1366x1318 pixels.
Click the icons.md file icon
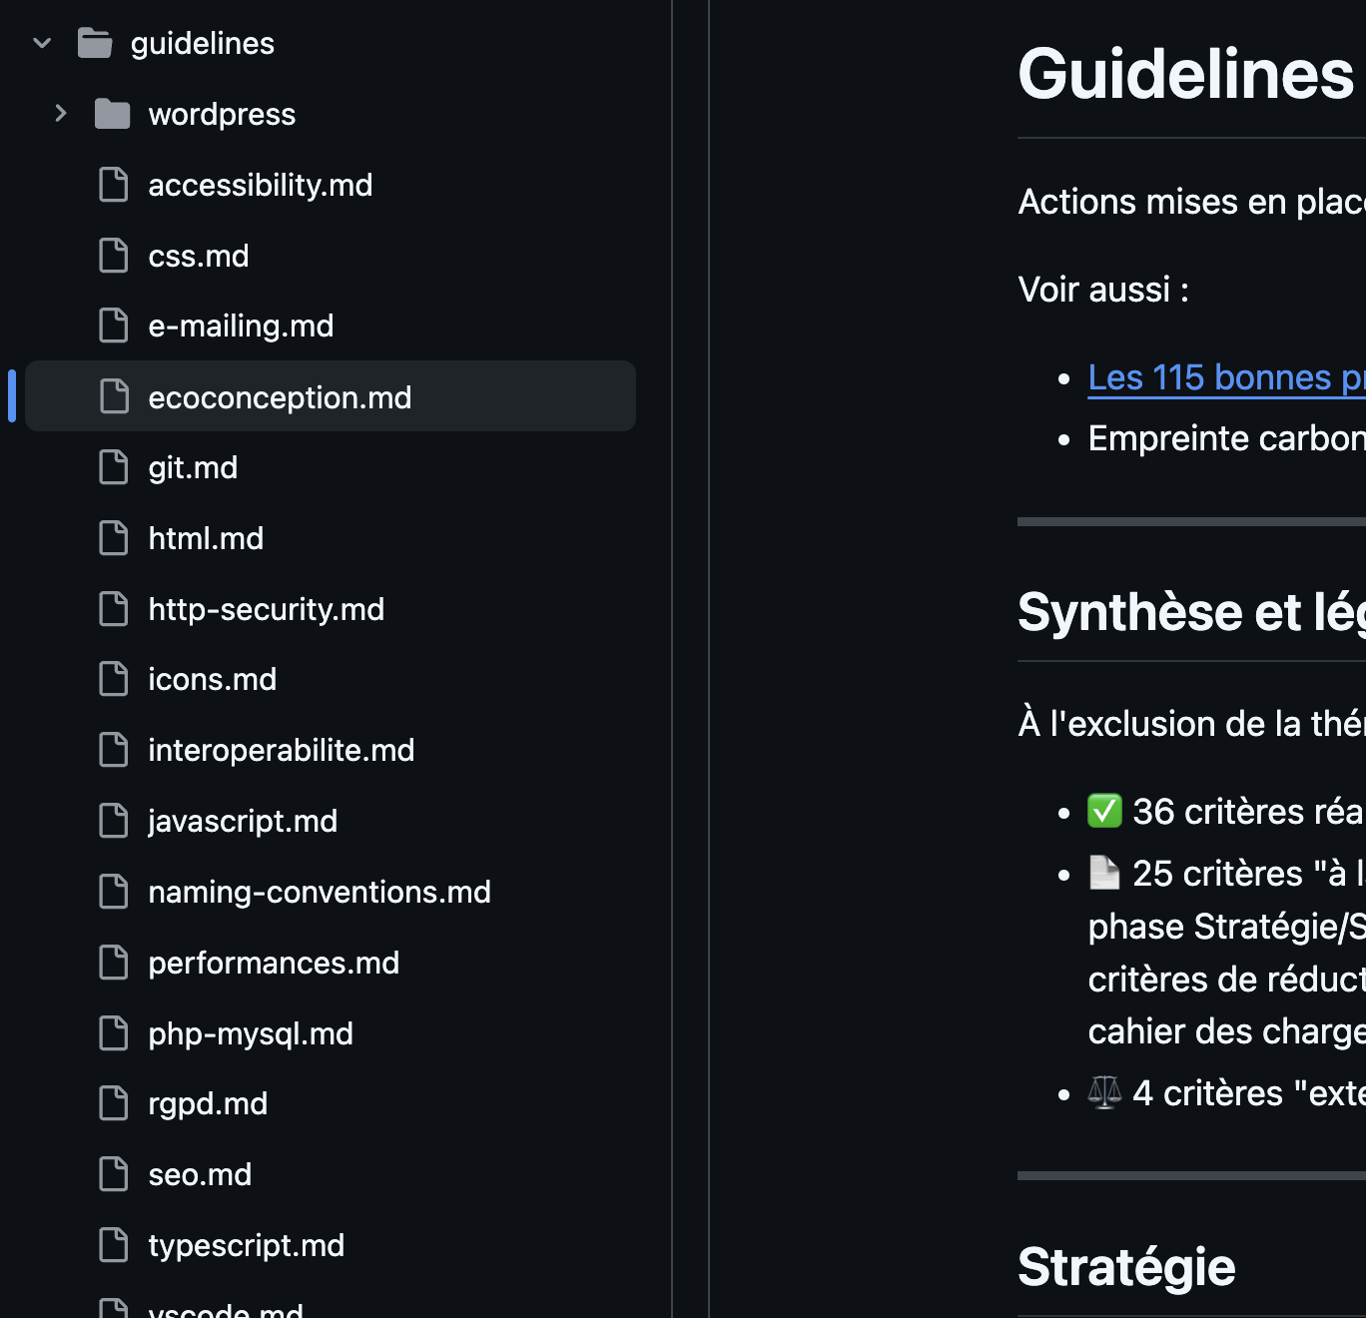pos(114,679)
